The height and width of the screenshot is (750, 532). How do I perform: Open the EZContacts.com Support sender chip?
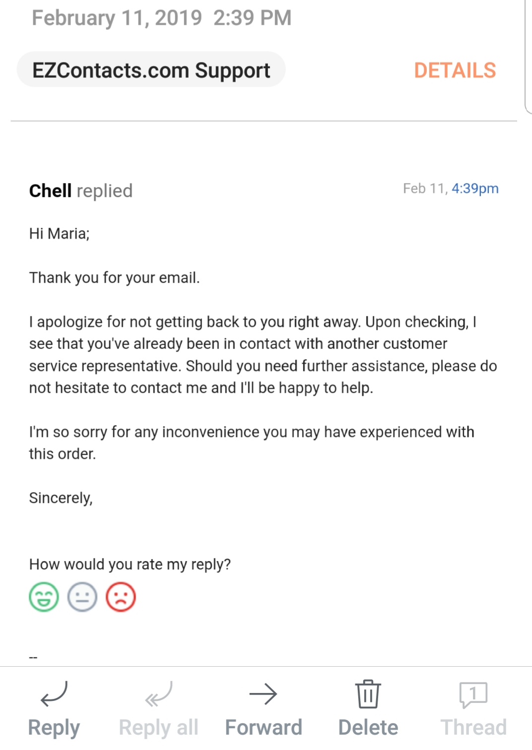point(151,70)
